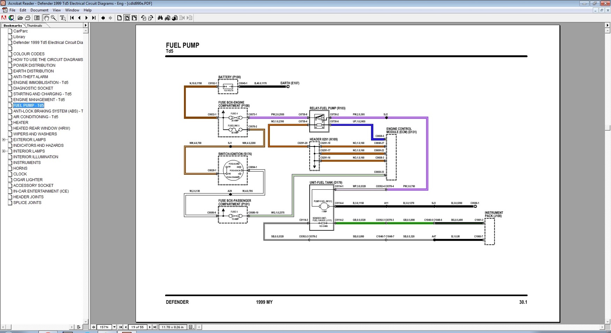The width and height of the screenshot is (611, 333).
Task: Open the Help menu
Action: pos(88,10)
